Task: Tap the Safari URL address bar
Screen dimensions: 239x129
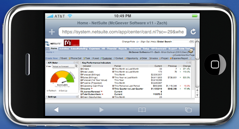Action: pos(122,32)
